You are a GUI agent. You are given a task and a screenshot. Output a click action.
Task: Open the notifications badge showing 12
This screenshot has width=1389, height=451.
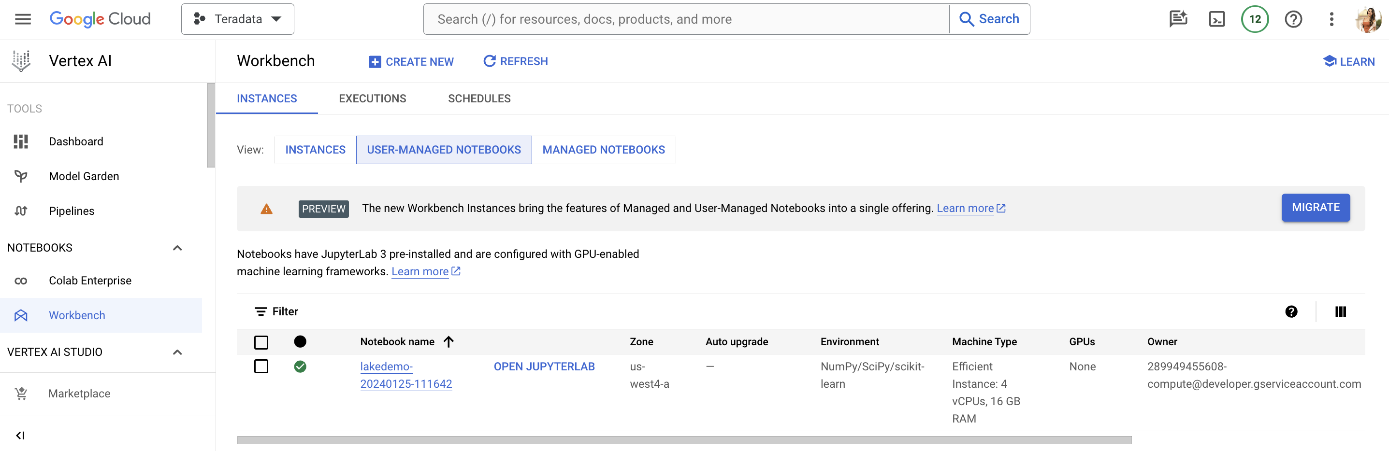(1255, 19)
